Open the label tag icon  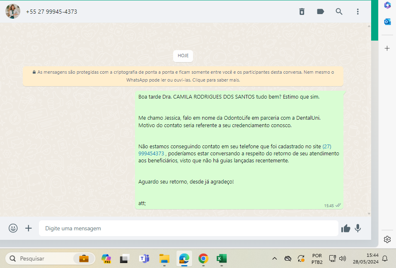click(321, 12)
